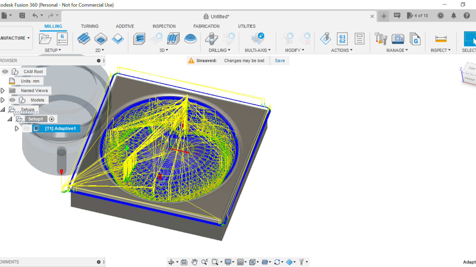Viewport: 476px width, 267px height.
Task: Select the Units: mm item
Action: [x=30, y=81]
